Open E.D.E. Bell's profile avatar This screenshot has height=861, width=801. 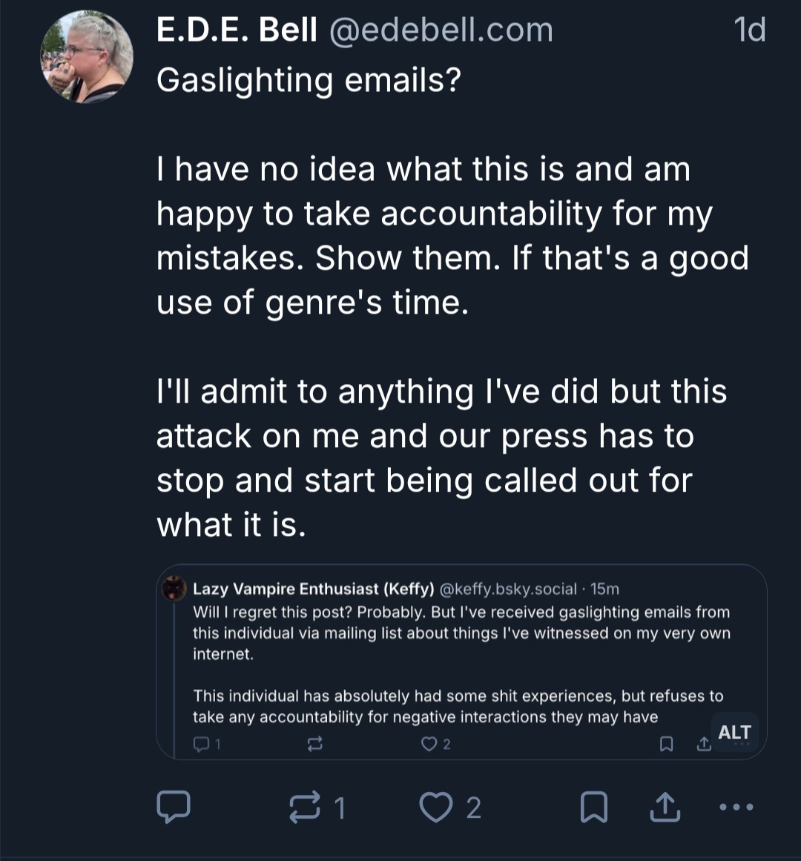87,56
